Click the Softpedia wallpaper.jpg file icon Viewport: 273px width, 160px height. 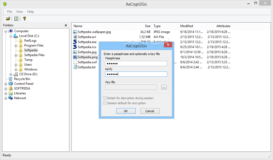(75, 32)
